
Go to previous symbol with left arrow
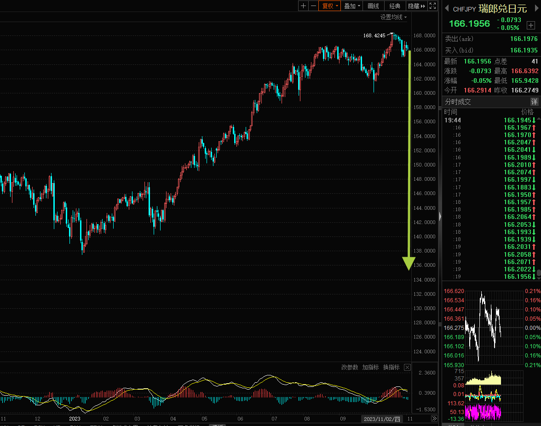click(447, 8)
